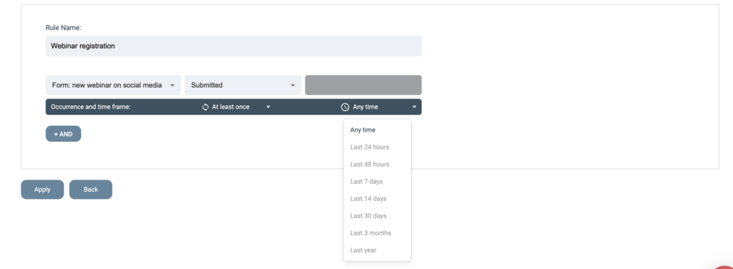The width and height of the screenshot is (733, 269).
Task: Go back using the Back button
Action: [91, 190]
